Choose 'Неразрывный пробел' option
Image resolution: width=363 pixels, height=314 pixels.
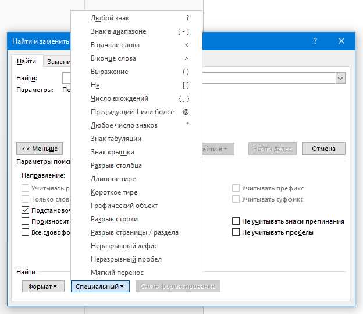pyautogui.click(x=126, y=259)
